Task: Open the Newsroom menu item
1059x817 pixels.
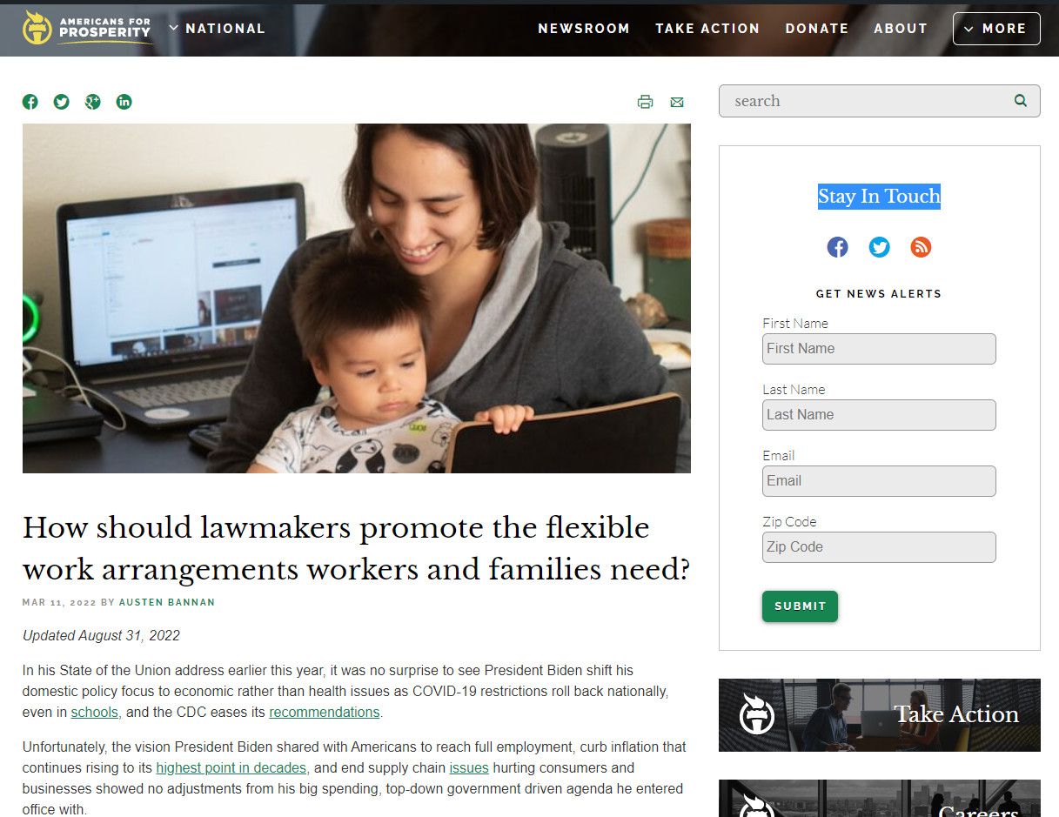Action: point(584,29)
